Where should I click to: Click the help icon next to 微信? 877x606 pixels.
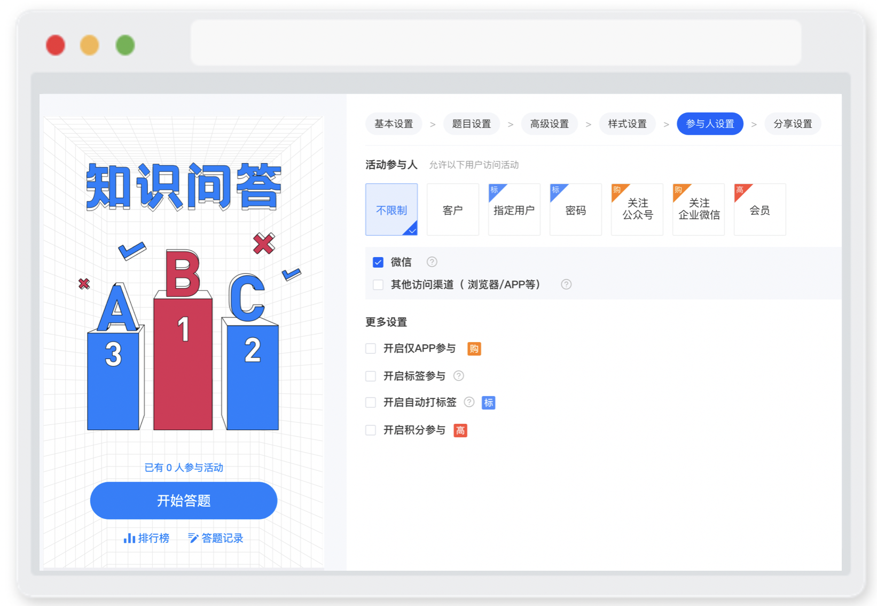coord(432,262)
